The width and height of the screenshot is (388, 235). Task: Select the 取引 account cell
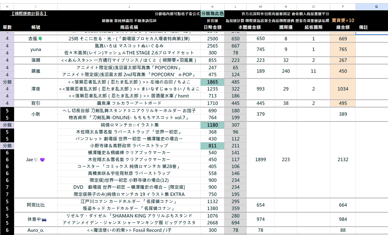pos(36,103)
